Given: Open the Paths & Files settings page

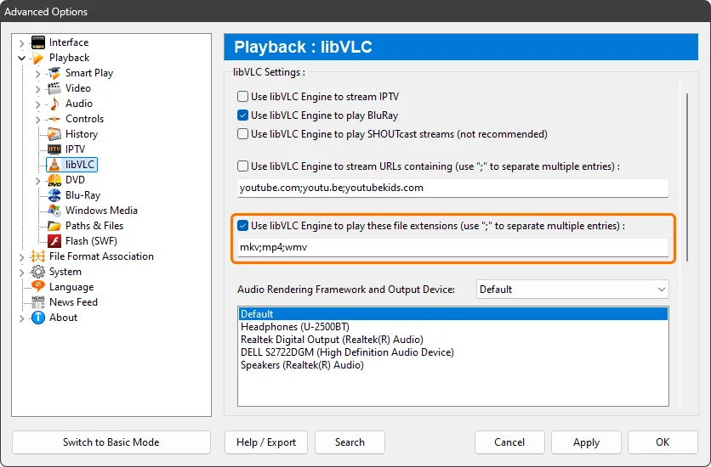Looking at the screenshot, I should pos(94,226).
